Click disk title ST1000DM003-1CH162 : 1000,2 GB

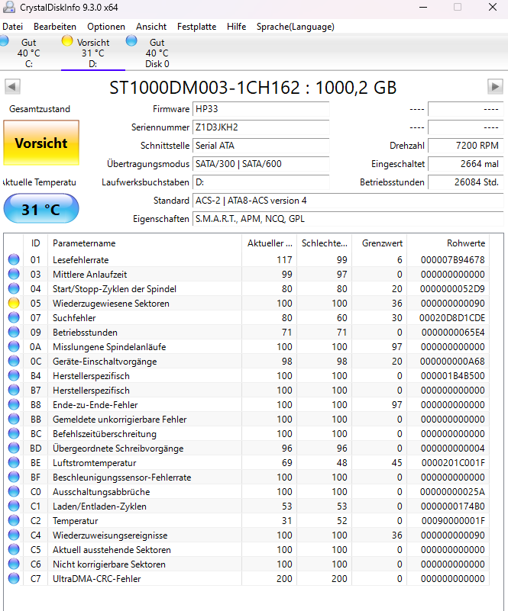253,88
